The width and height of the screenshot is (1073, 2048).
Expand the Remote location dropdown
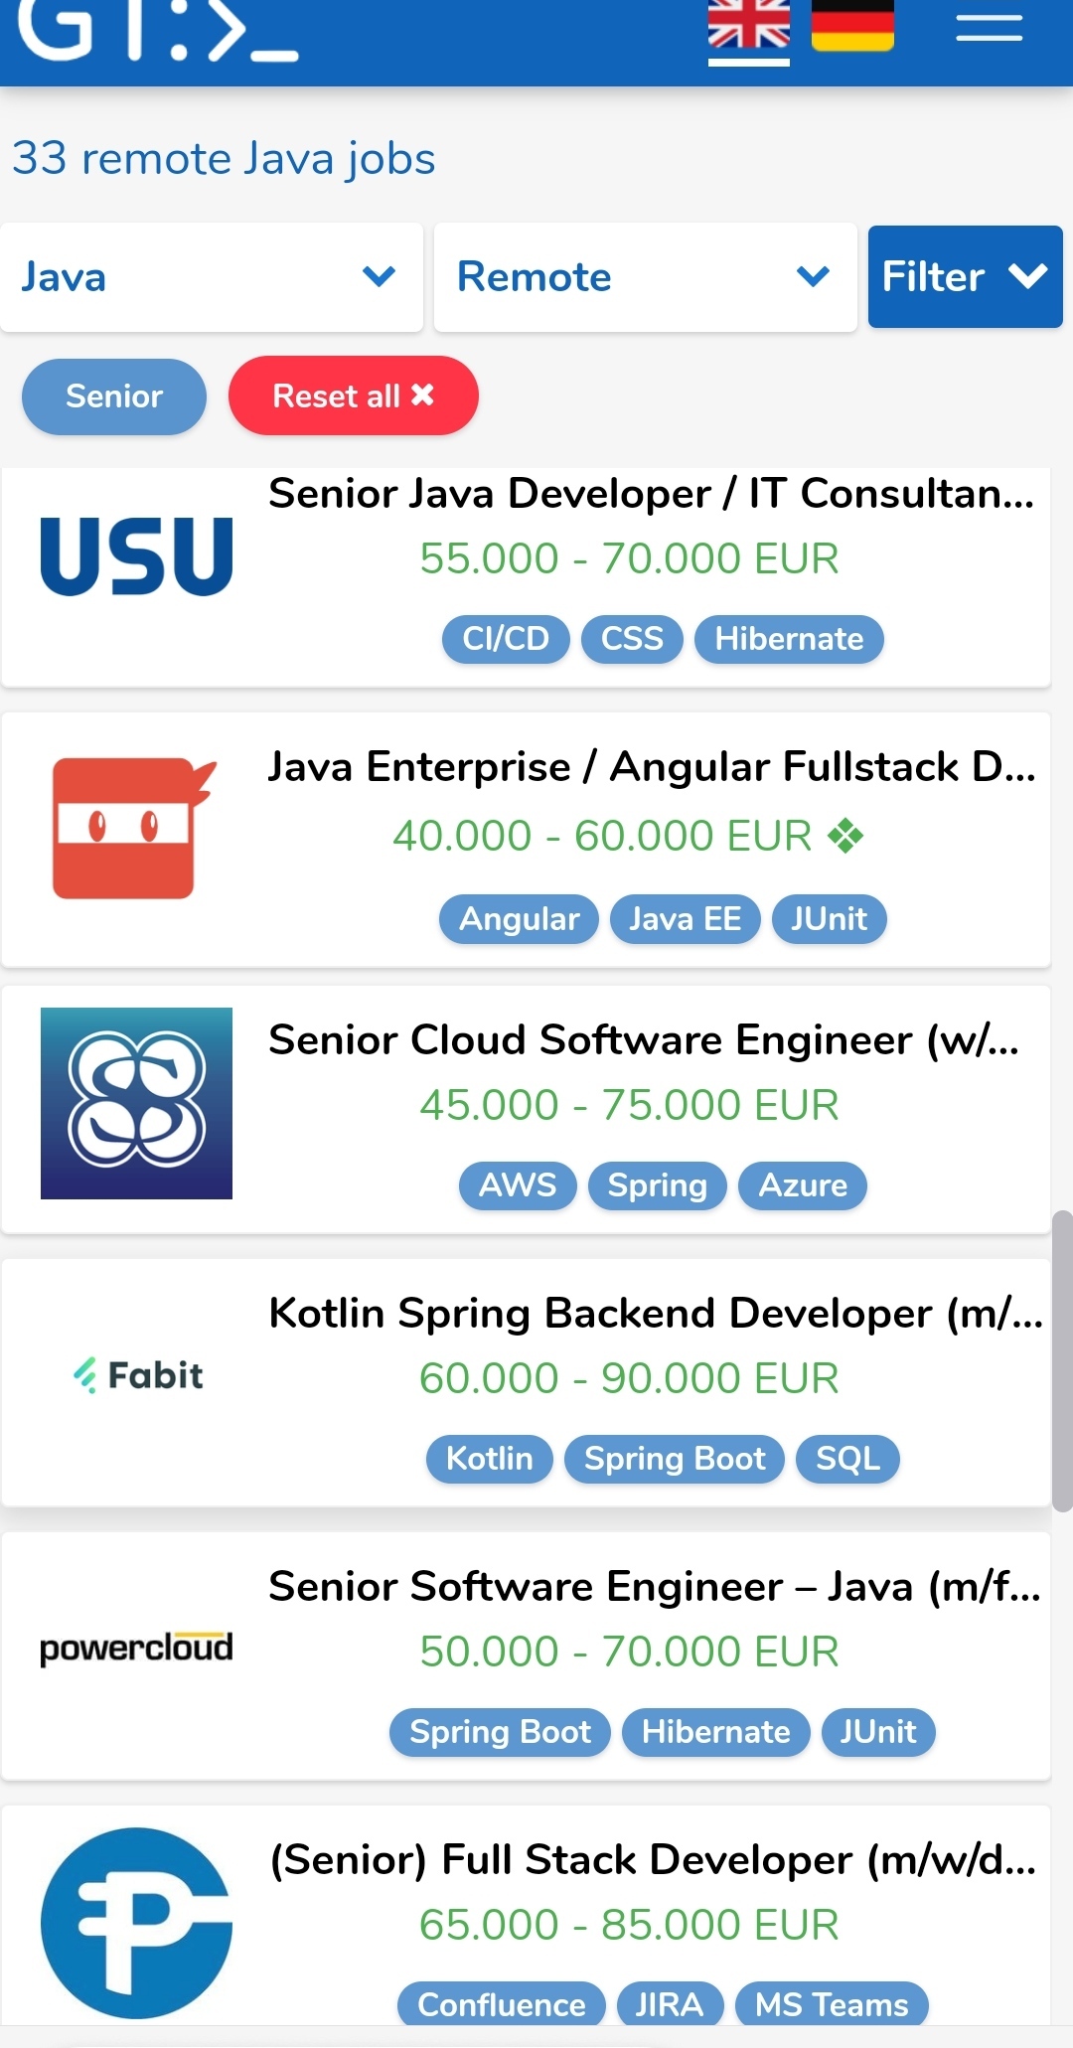pyautogui.click(x=645, y=277)
